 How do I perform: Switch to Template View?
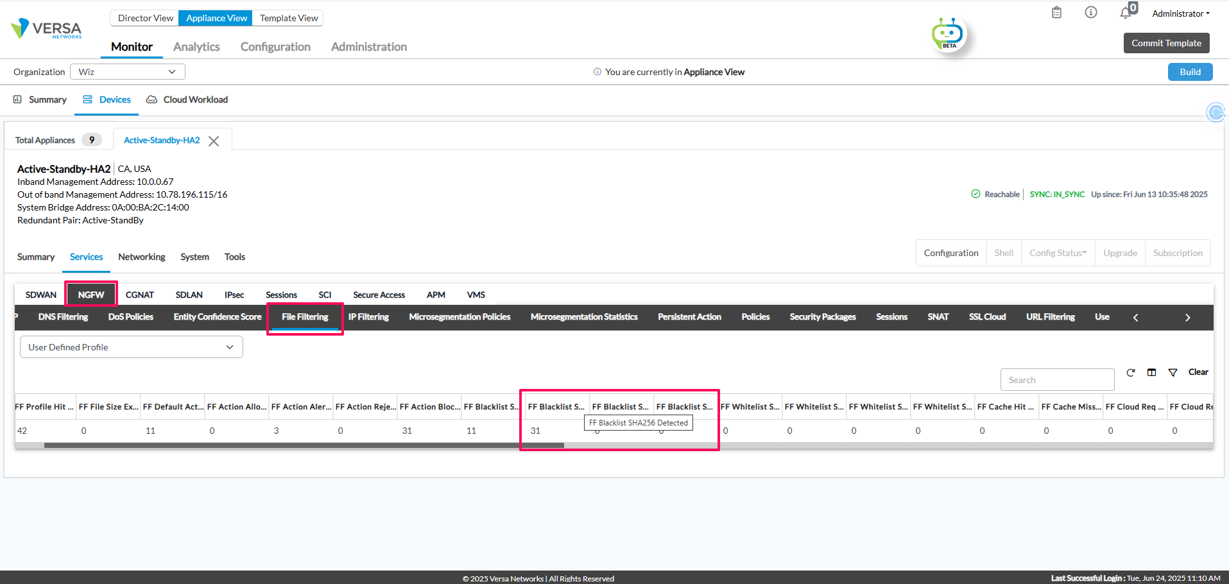(289, 18)
